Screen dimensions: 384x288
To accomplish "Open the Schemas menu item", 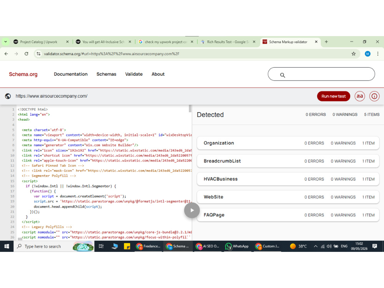I will coord(106,74).
